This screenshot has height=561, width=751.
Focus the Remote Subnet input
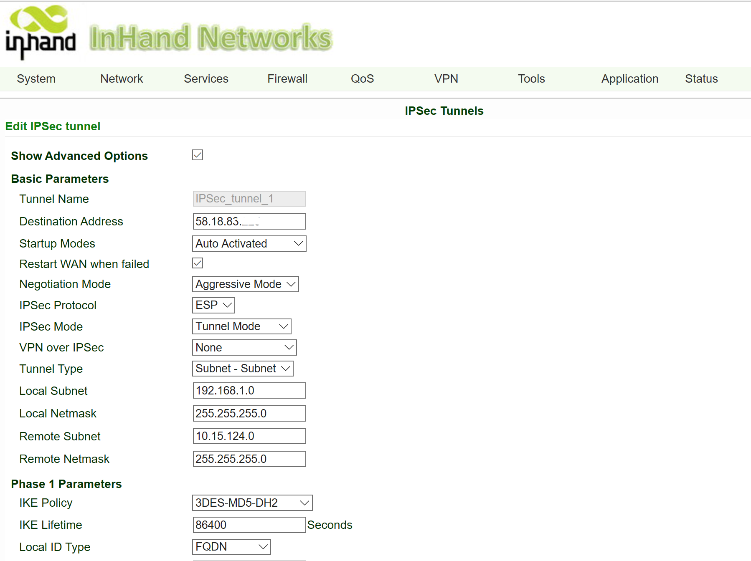click(x=249, y=436)
